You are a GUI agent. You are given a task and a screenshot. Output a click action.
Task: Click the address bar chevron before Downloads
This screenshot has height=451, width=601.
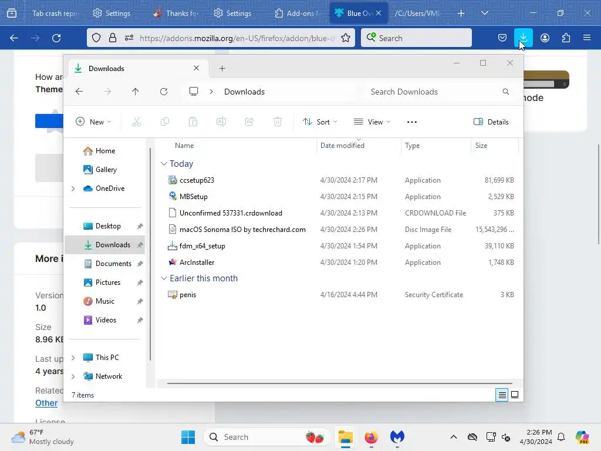point(211,92)
